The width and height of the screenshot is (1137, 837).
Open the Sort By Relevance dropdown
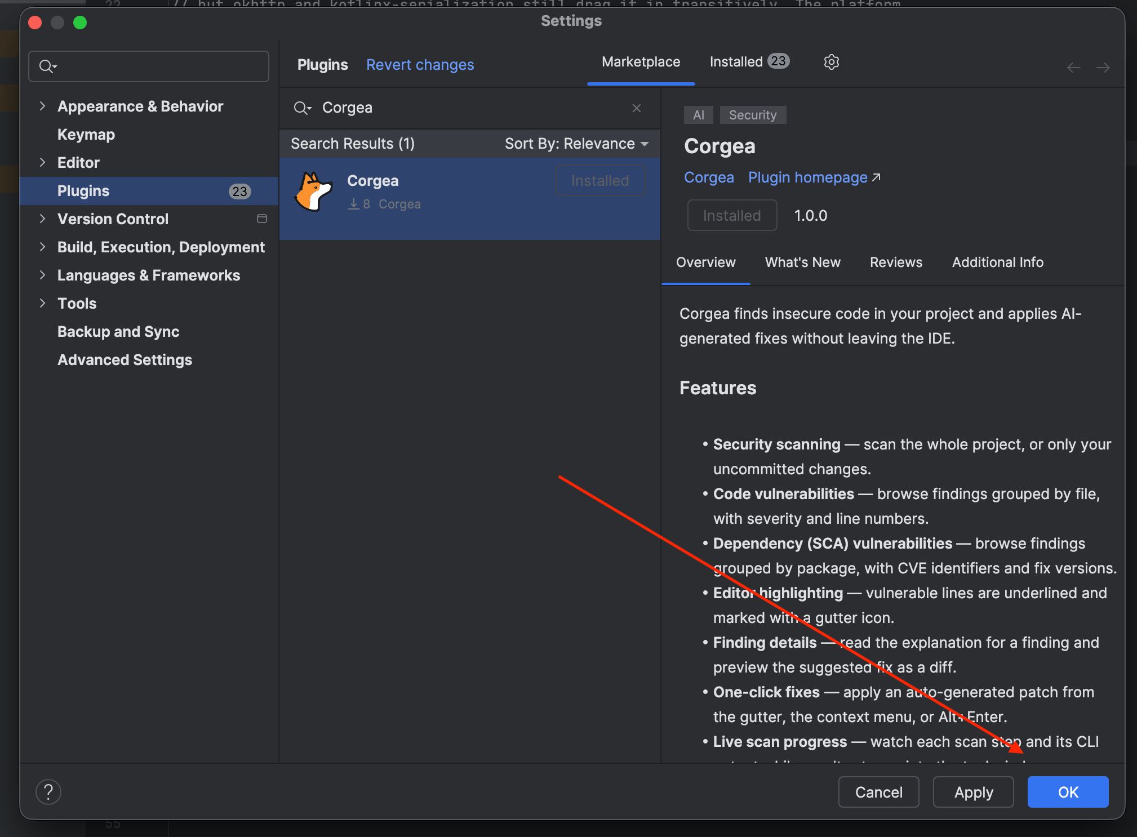(x=576, y=144)
